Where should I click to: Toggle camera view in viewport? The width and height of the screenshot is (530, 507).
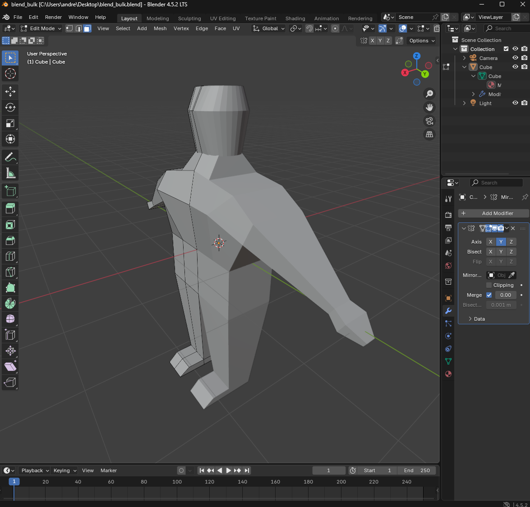[429, 121]
